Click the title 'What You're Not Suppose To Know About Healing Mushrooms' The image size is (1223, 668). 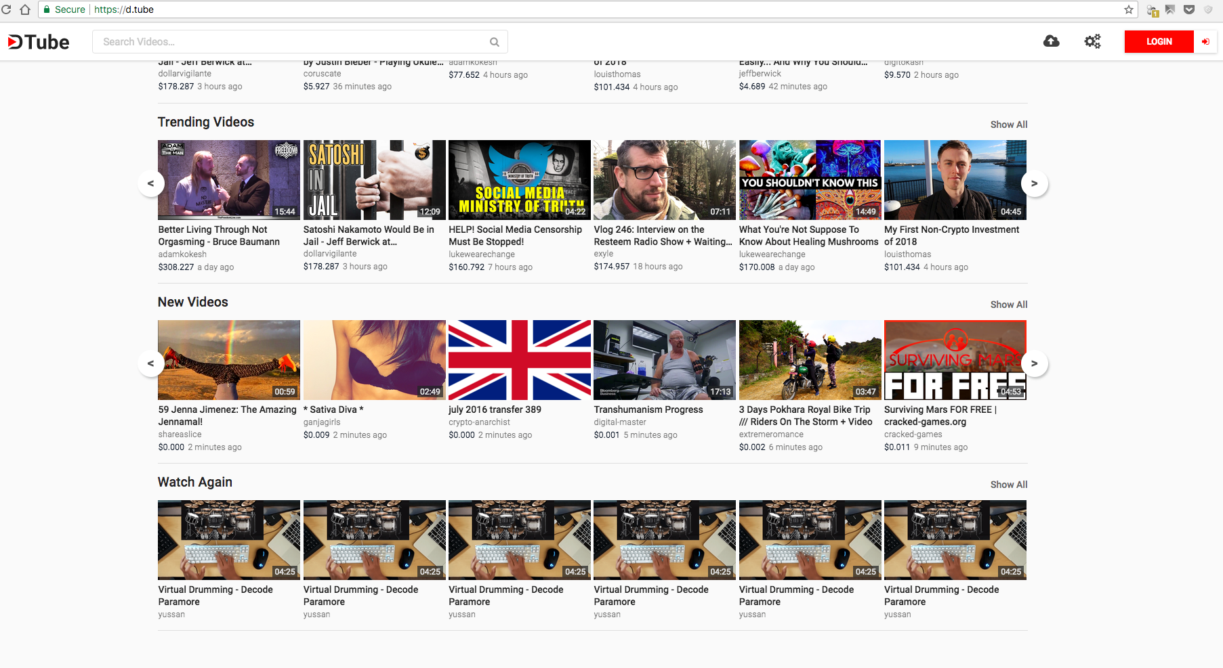tap(808, 236)
